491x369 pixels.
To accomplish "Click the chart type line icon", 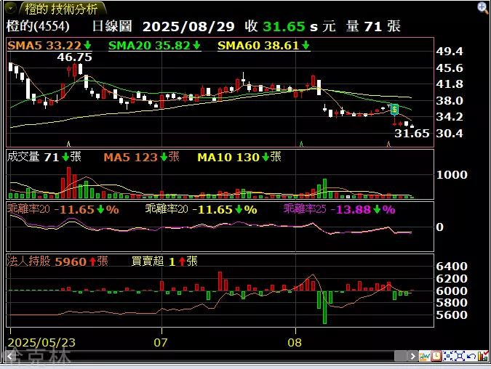I will (425, 356).
